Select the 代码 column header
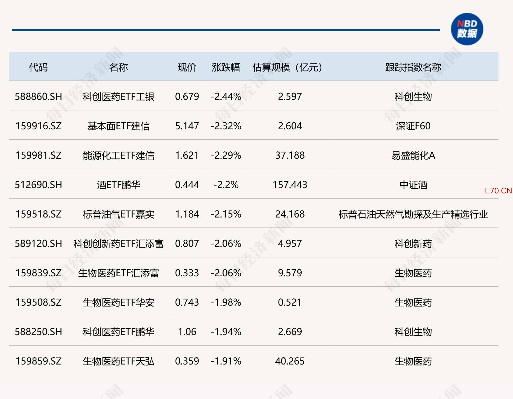 38,67
